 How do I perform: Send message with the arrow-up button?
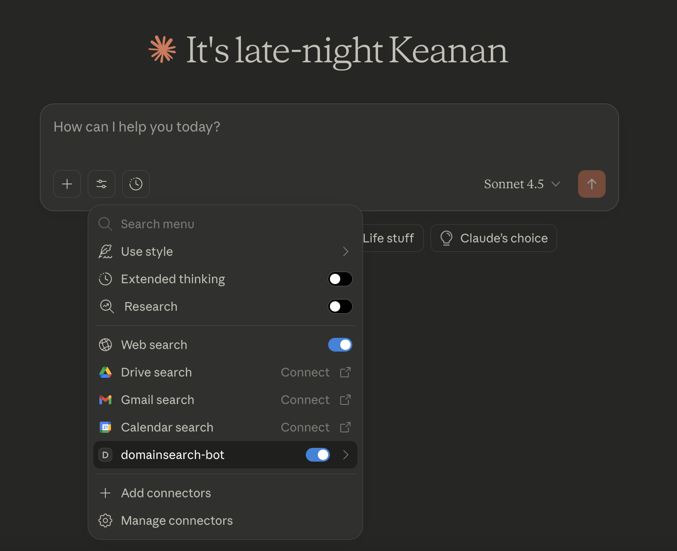(x=592, y=184)
